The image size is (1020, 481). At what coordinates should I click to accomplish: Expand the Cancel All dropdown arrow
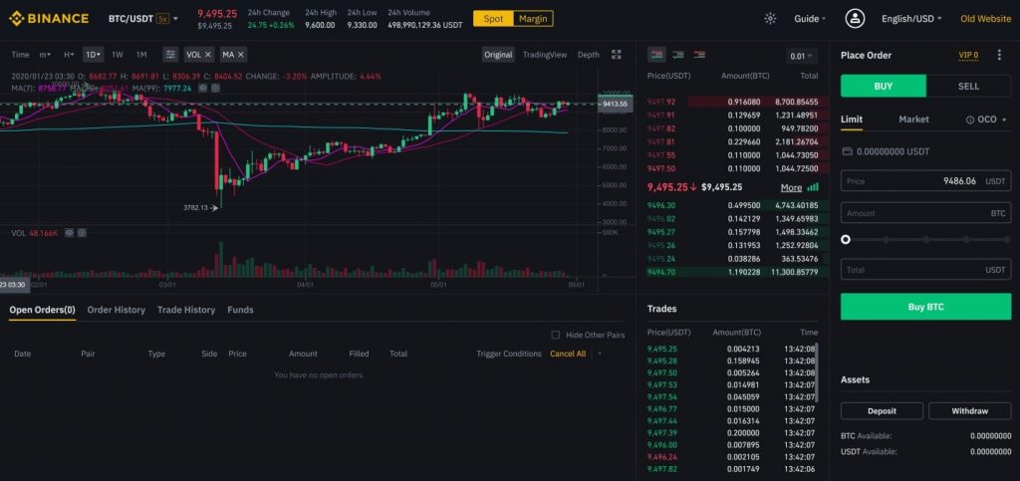pos(599,354)
